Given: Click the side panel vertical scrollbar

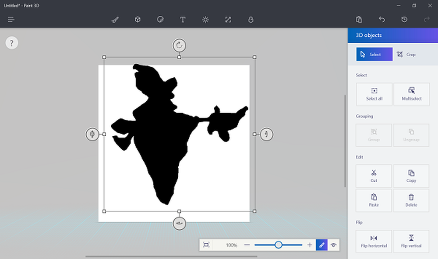Looking at the screenshot, I should pyautogui.click(x=345, y=141).
